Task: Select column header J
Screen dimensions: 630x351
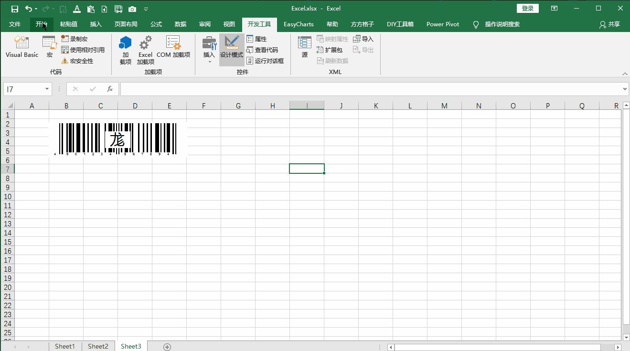Action: (341, 106)
